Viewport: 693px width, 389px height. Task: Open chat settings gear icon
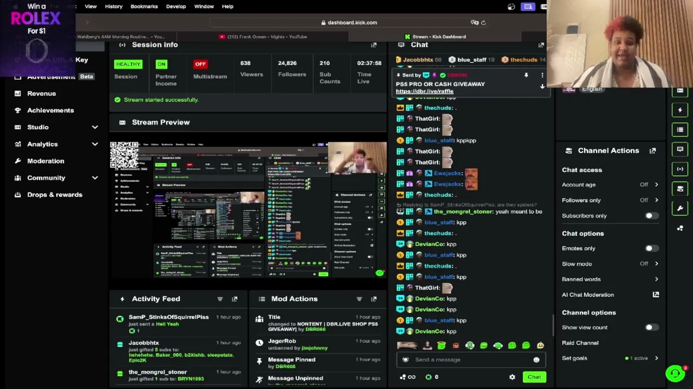pyautogui.click(x=512, y=377)
